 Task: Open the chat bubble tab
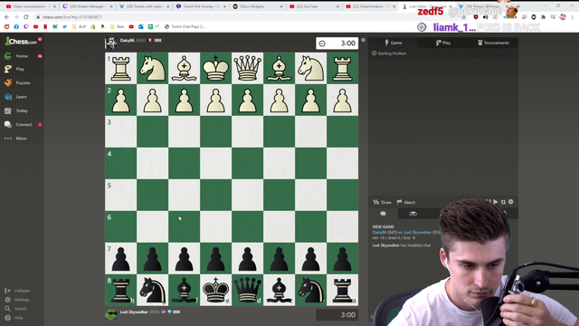(x=383, y=214)
